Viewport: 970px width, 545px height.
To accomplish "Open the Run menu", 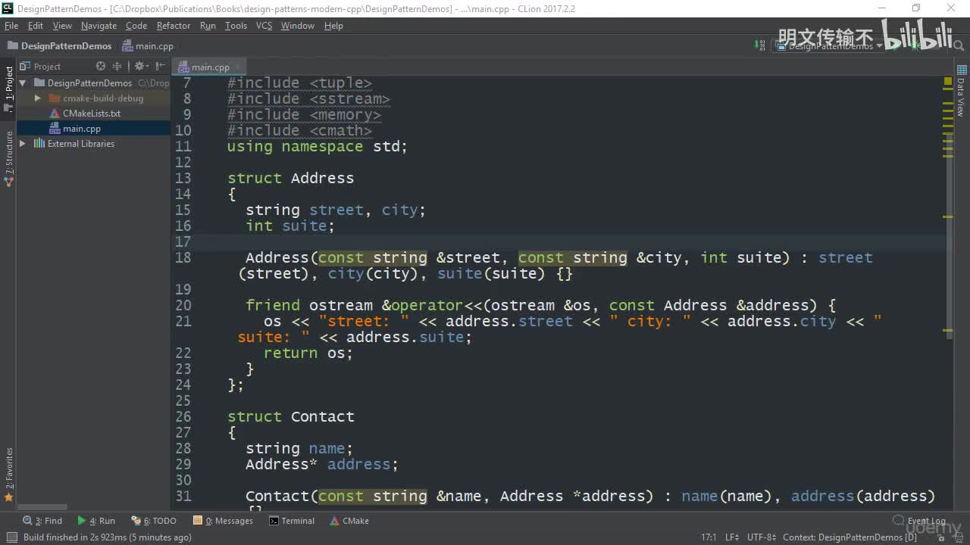I will [208, 26].
